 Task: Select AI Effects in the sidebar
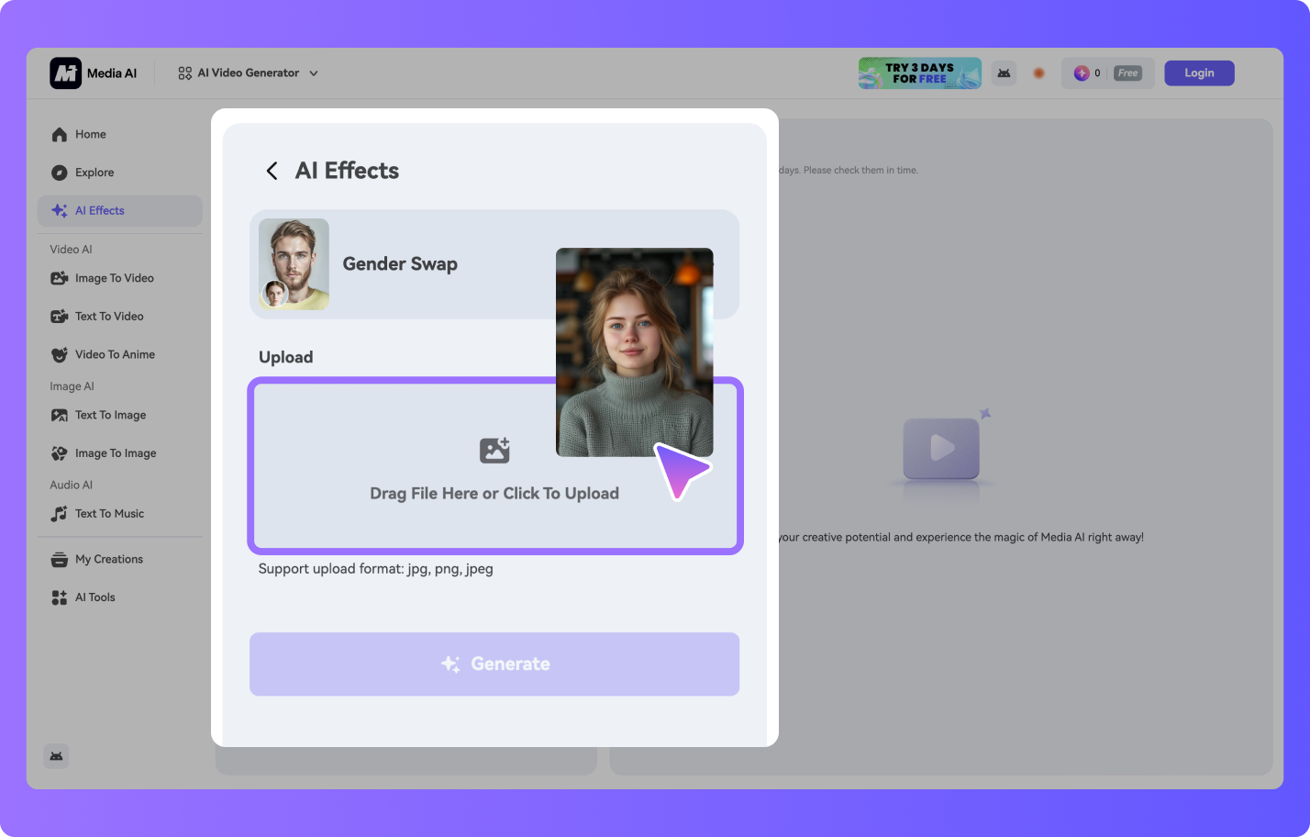coord(99,211)
